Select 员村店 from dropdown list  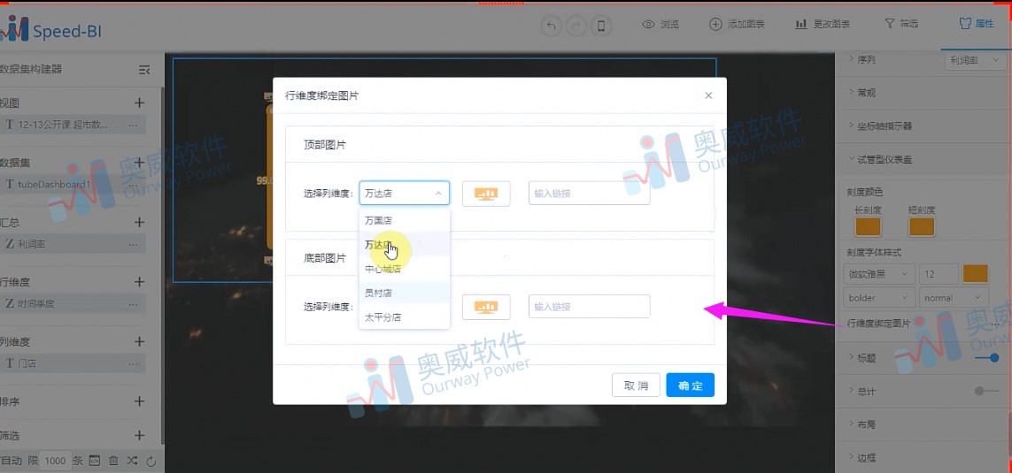point(404,294)
